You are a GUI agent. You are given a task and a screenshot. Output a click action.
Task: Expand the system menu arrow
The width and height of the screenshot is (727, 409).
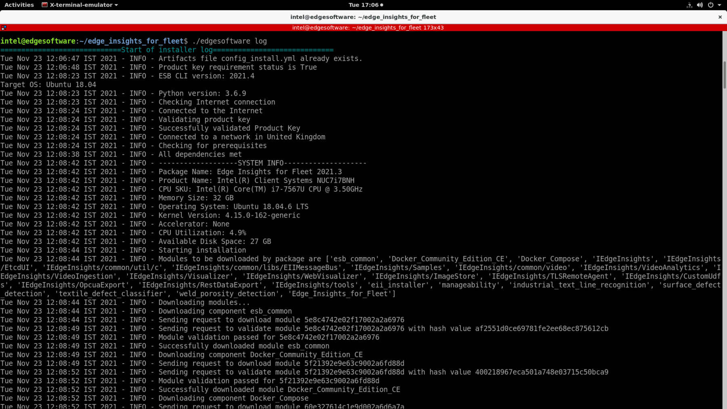tap(719, 5)
